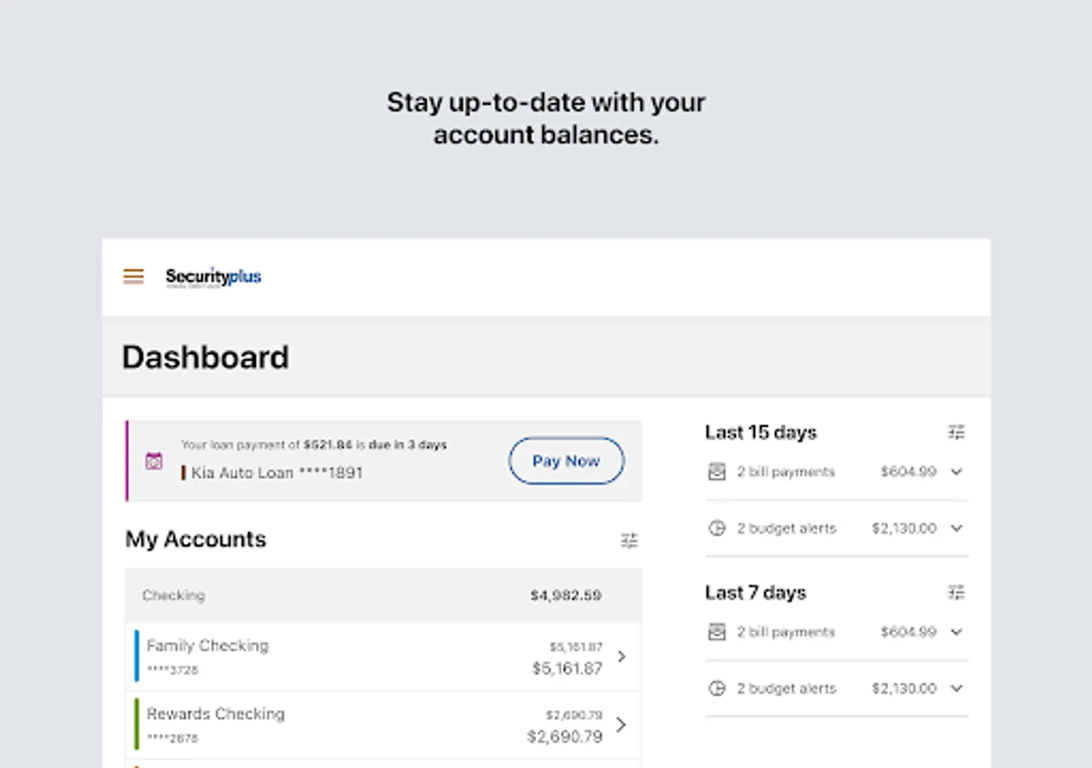1092x768 pixels.
Task: Open Rewards Checking account details arrow
Action: tap(622, 724)
